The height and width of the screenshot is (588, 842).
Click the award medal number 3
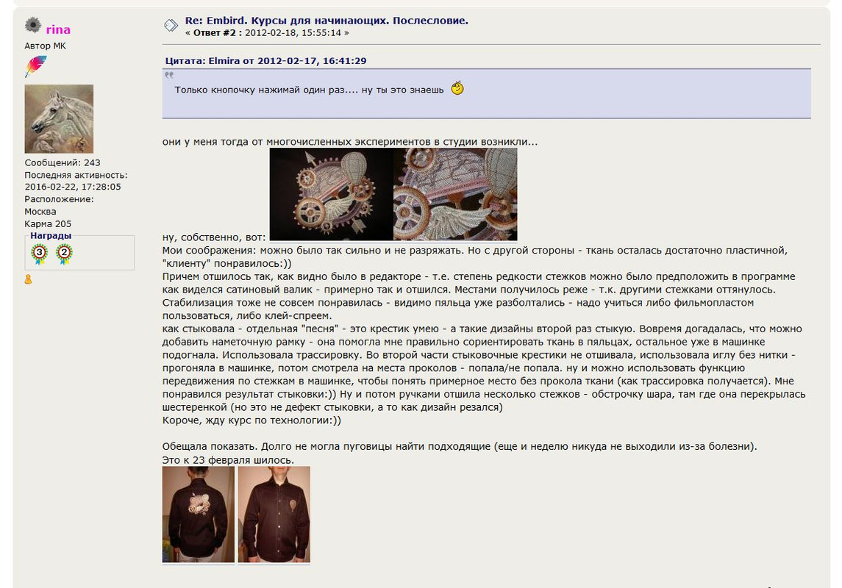(x=39, y=254)
